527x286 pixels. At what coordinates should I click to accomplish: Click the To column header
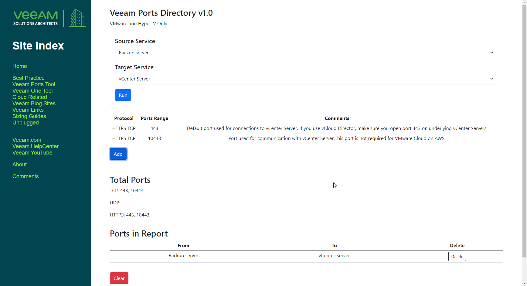334,246
